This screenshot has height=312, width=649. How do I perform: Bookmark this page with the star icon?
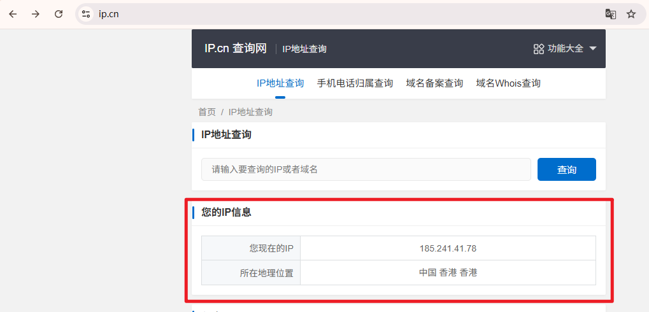[x=631, y=14]
